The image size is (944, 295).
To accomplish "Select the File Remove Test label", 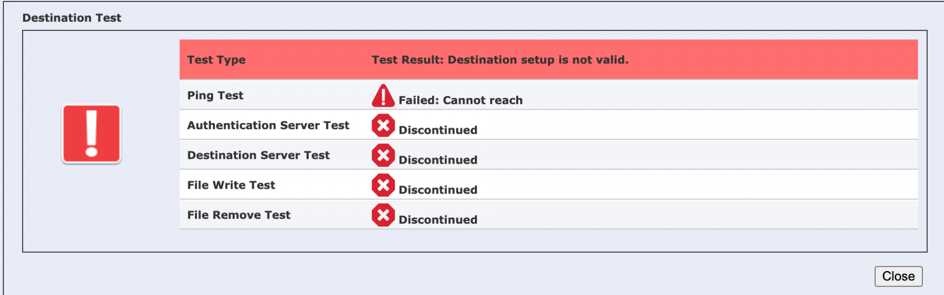I will pyautogui.click(x=238, y=215).
